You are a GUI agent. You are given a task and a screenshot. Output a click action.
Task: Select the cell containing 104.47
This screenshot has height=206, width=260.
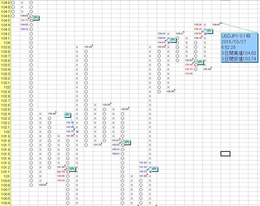216,24
